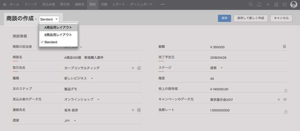Open the hamburger menu icon
The image size is (300, 131).
pyautogui.click(x=4, y=4)
